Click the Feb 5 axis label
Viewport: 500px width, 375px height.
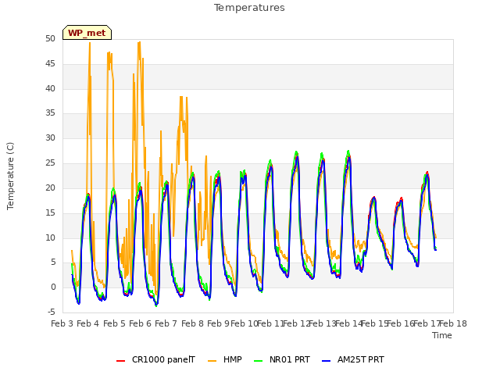coord(114,323)
